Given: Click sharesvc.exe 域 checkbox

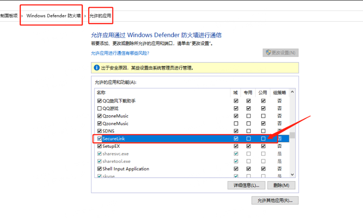Looking at the screenshot, I should pos(236,154).
